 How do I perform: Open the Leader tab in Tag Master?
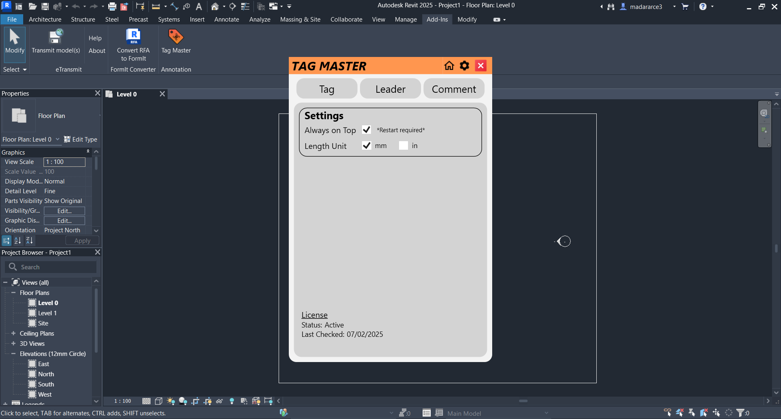pos(390,89)
